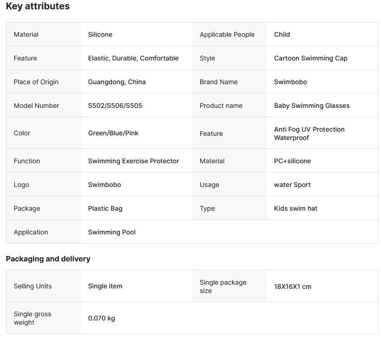This screenshot has width=381, height=340.
Task: Click the "Swimming Exercise Protector" function value
Action: 133,161
